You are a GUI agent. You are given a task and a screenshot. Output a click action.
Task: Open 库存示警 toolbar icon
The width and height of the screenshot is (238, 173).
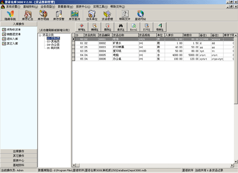(59, 16)
